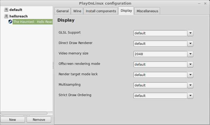Click the default prefix 32-bit icon
Screen dimensions: 210x125
(x=6, y=10)
